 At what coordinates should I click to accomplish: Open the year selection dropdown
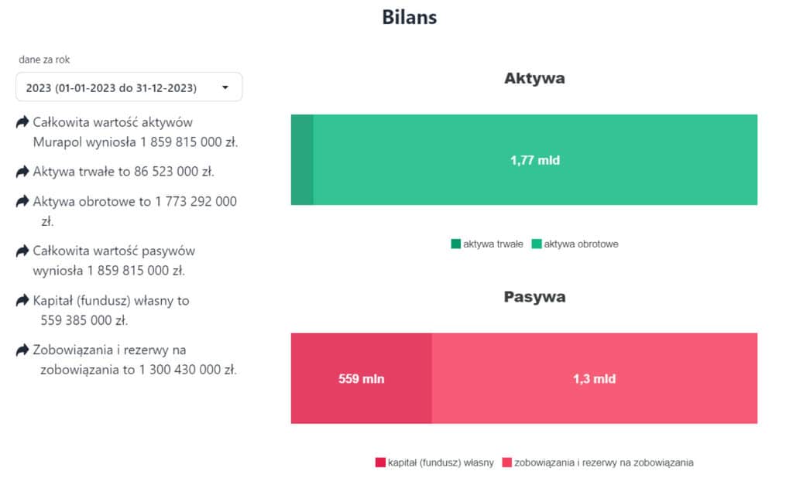(129, 87)
